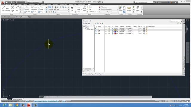The height and width of the screenshot is (107, 191).
Task: Activate the Stretch command
Action: click(x=27, y=12)
